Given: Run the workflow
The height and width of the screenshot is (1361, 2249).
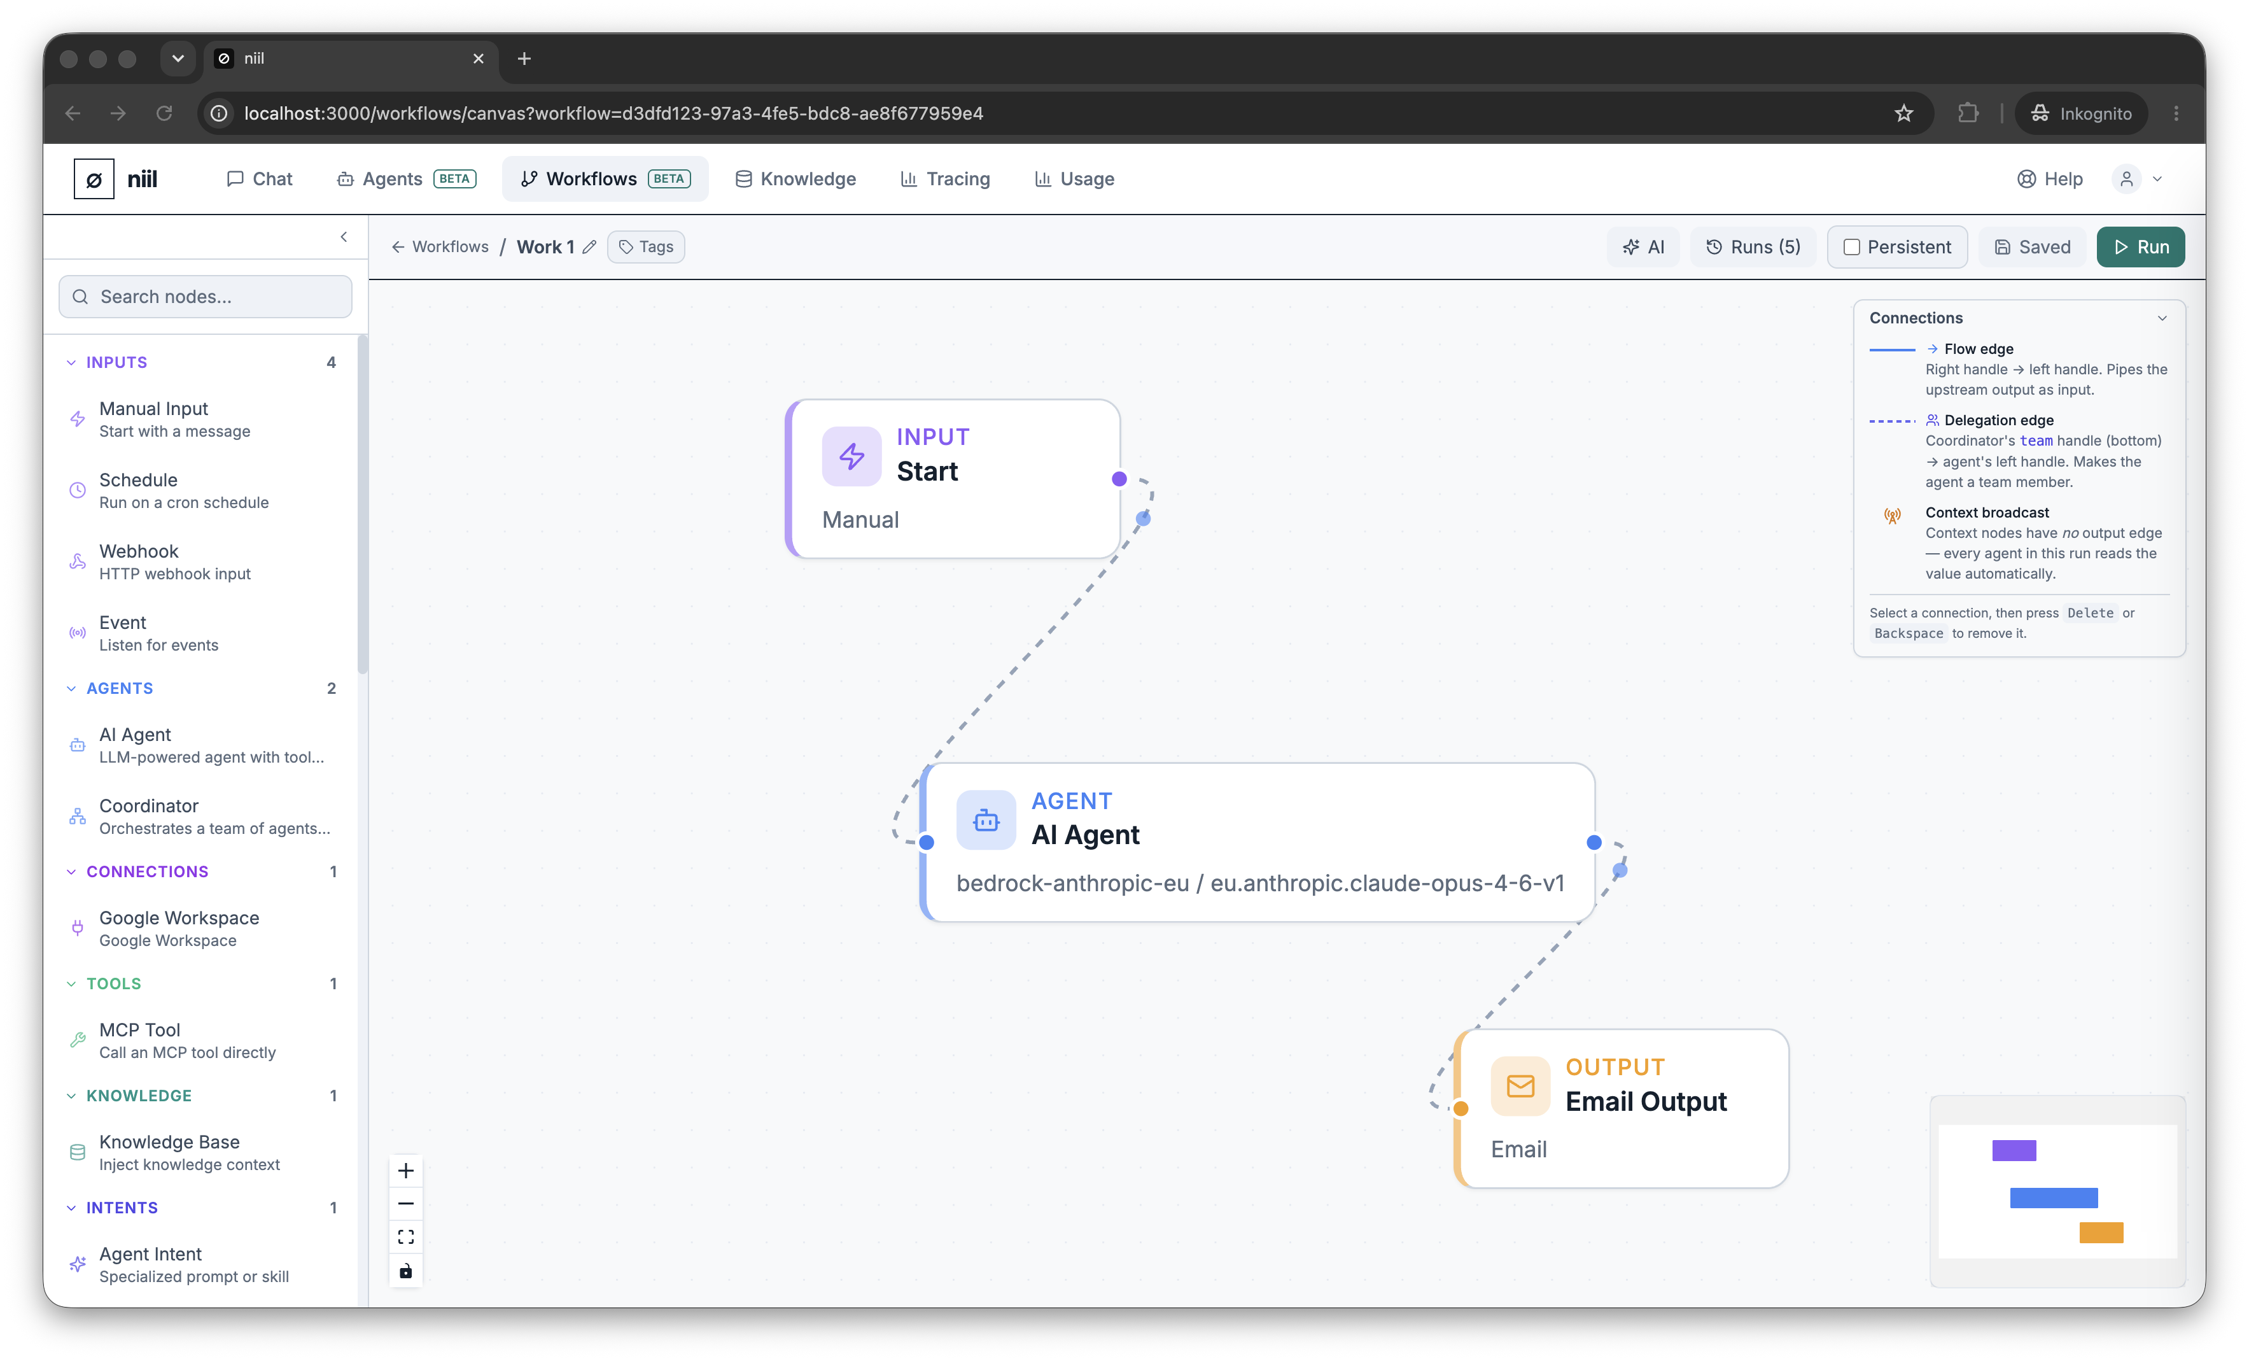Looking at the screenshot, I should click(x=2140, y=246).
